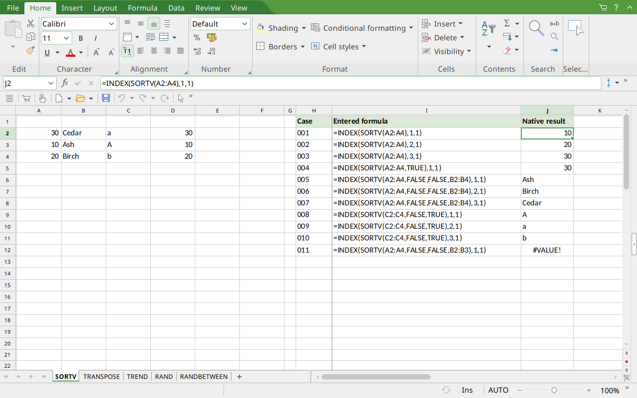Toggle bold formatting
This screenshot has height=398, width=637.
(x=81, y=38)
